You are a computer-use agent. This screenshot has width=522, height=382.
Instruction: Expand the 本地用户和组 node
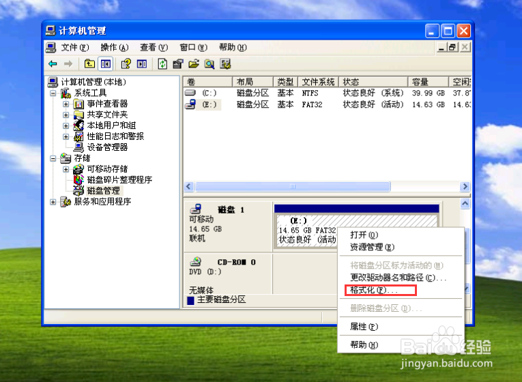click(66, 126)
